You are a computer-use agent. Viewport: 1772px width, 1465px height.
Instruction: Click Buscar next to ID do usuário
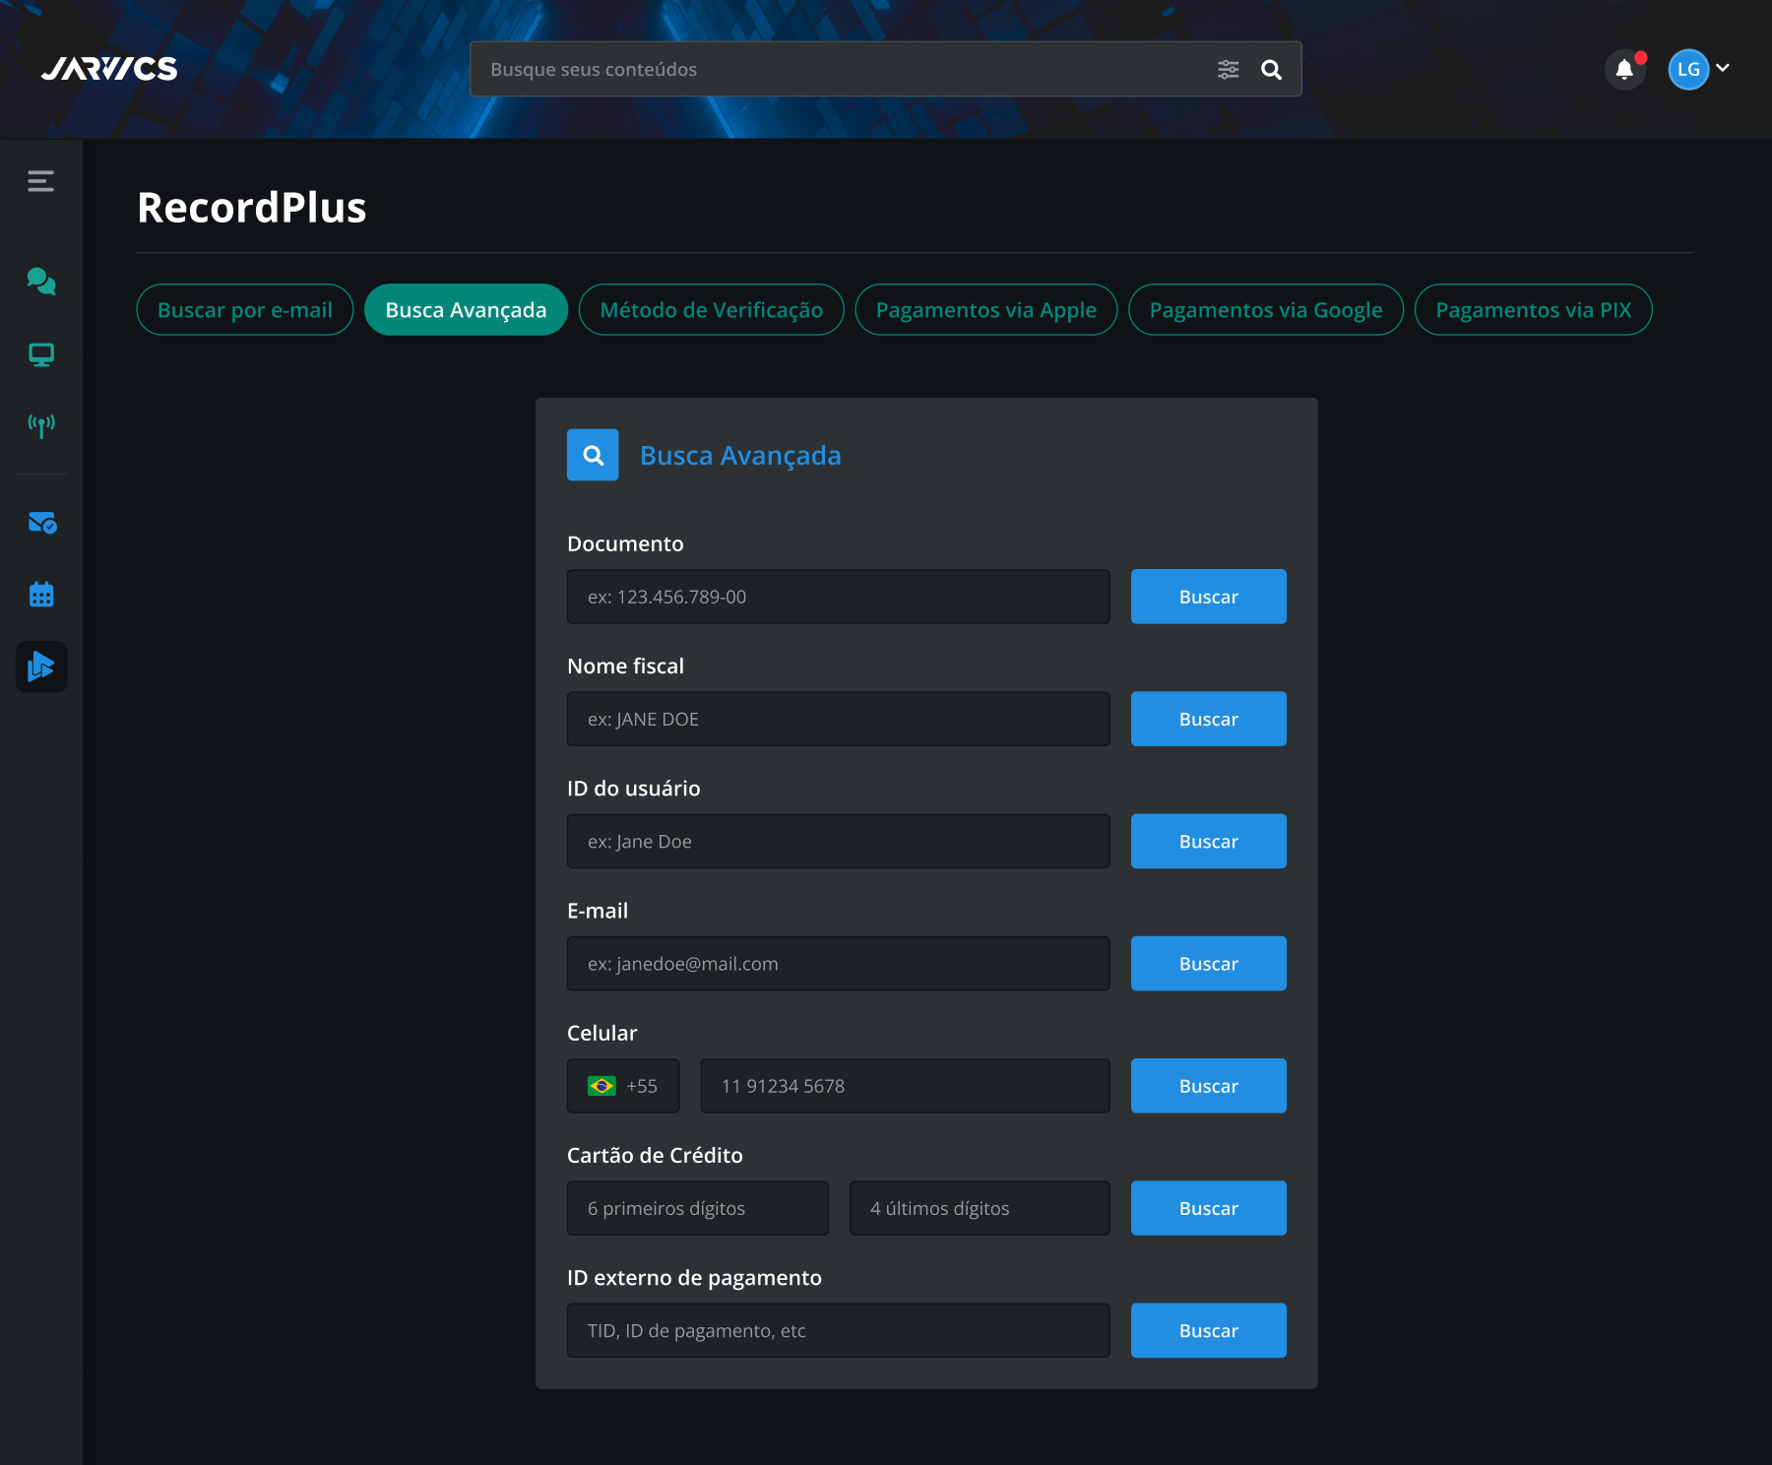tap(1209, 841)
